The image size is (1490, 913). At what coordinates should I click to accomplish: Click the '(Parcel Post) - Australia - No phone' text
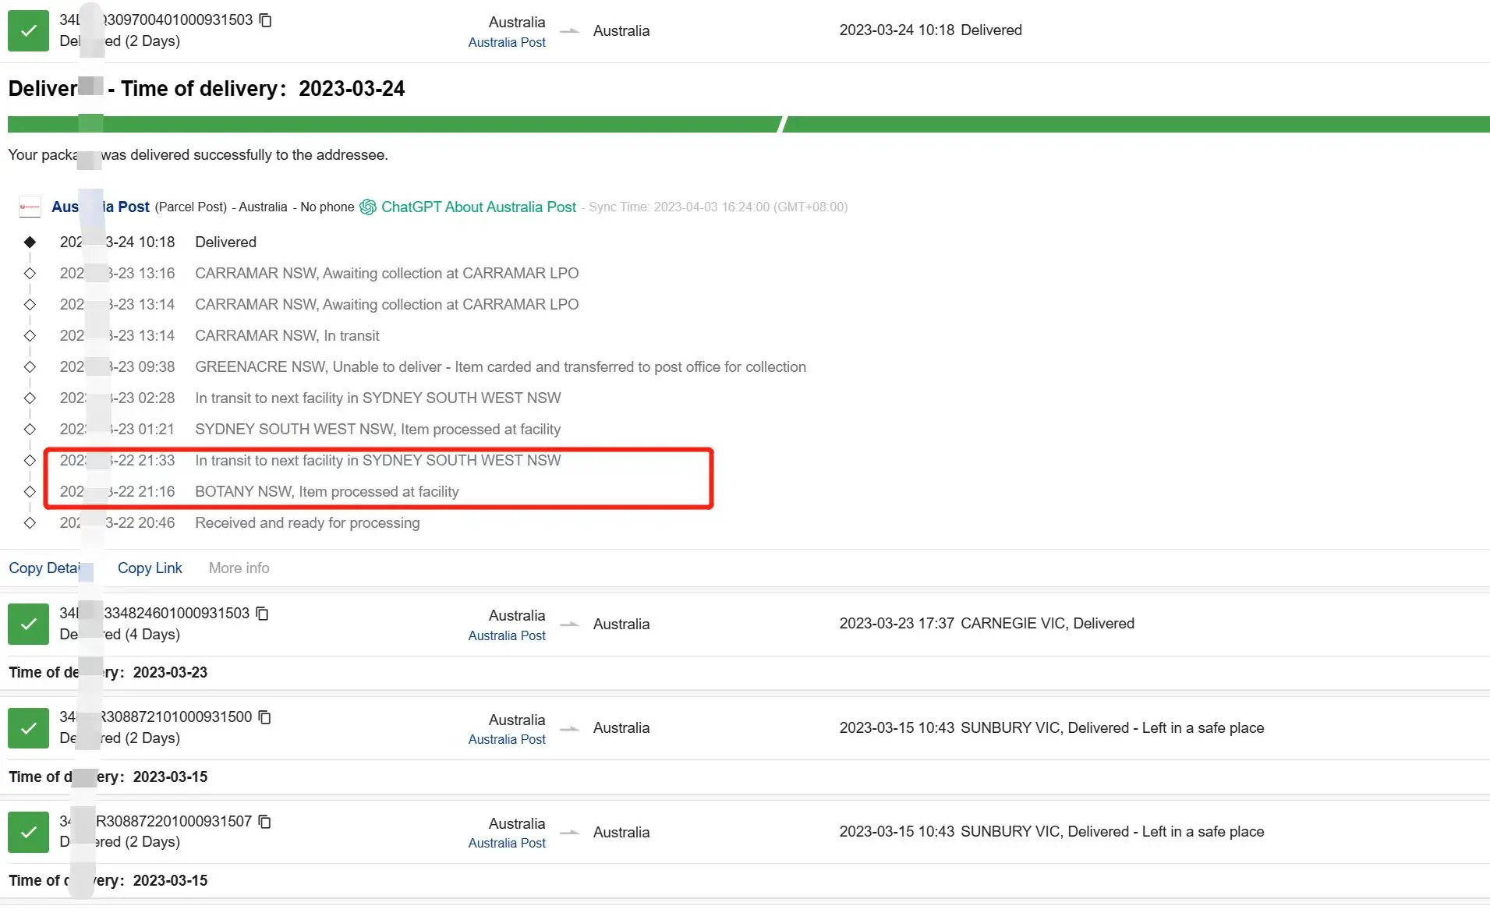(x=254, y=207)
